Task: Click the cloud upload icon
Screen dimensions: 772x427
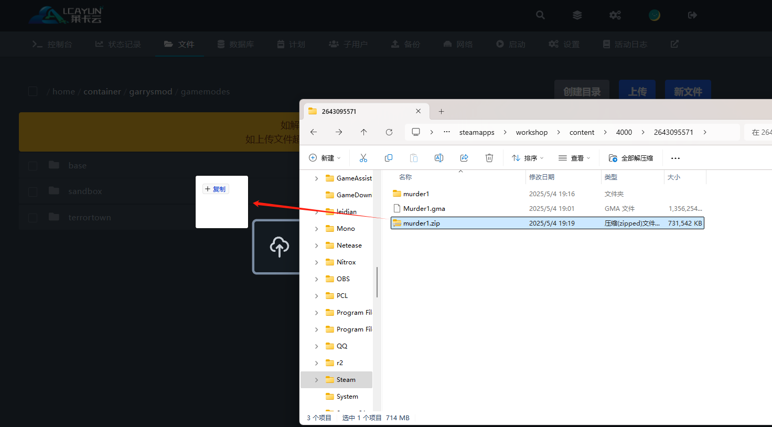Action: point(279,247)
